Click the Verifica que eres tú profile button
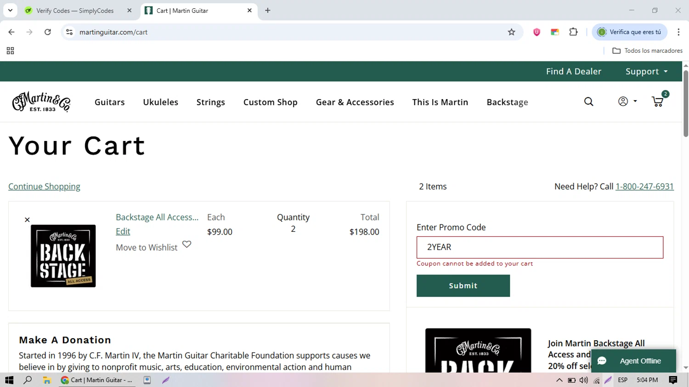This screenshot has height=387, width=689. (x=630, y=32)
